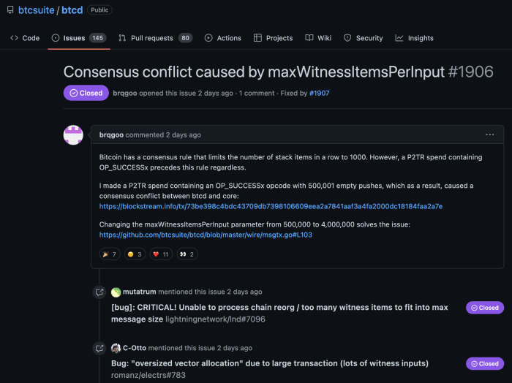Open the btcsuite organization link
Viewport: 512px width, 383px height.
click(x=36, y=11)
